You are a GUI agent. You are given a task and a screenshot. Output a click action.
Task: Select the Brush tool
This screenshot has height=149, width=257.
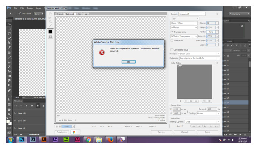coord(9,57)
